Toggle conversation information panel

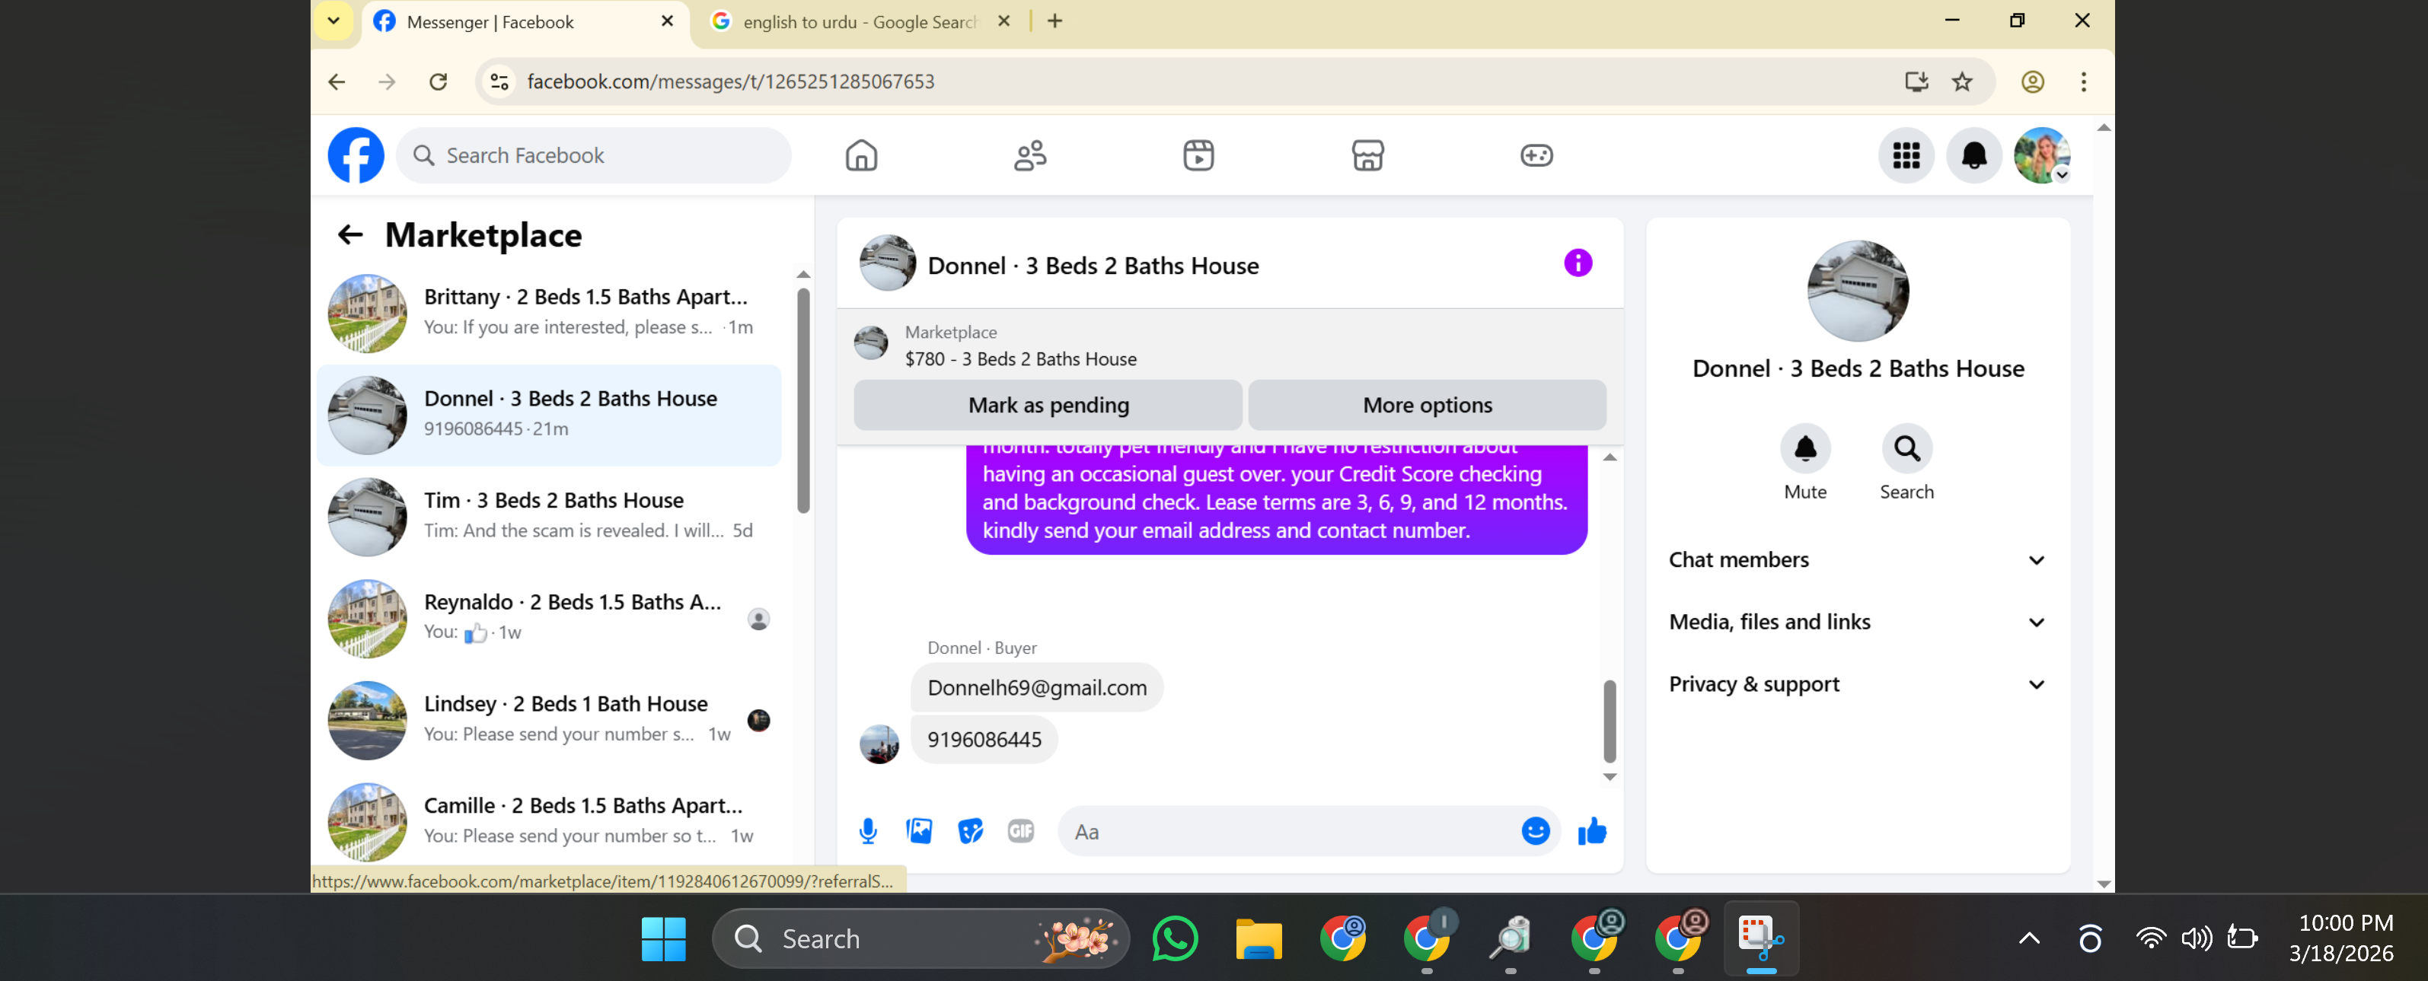1578,263
